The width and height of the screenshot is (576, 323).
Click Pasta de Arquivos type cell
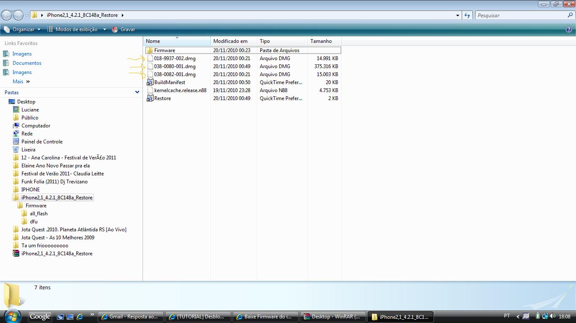tap(280, 50)
